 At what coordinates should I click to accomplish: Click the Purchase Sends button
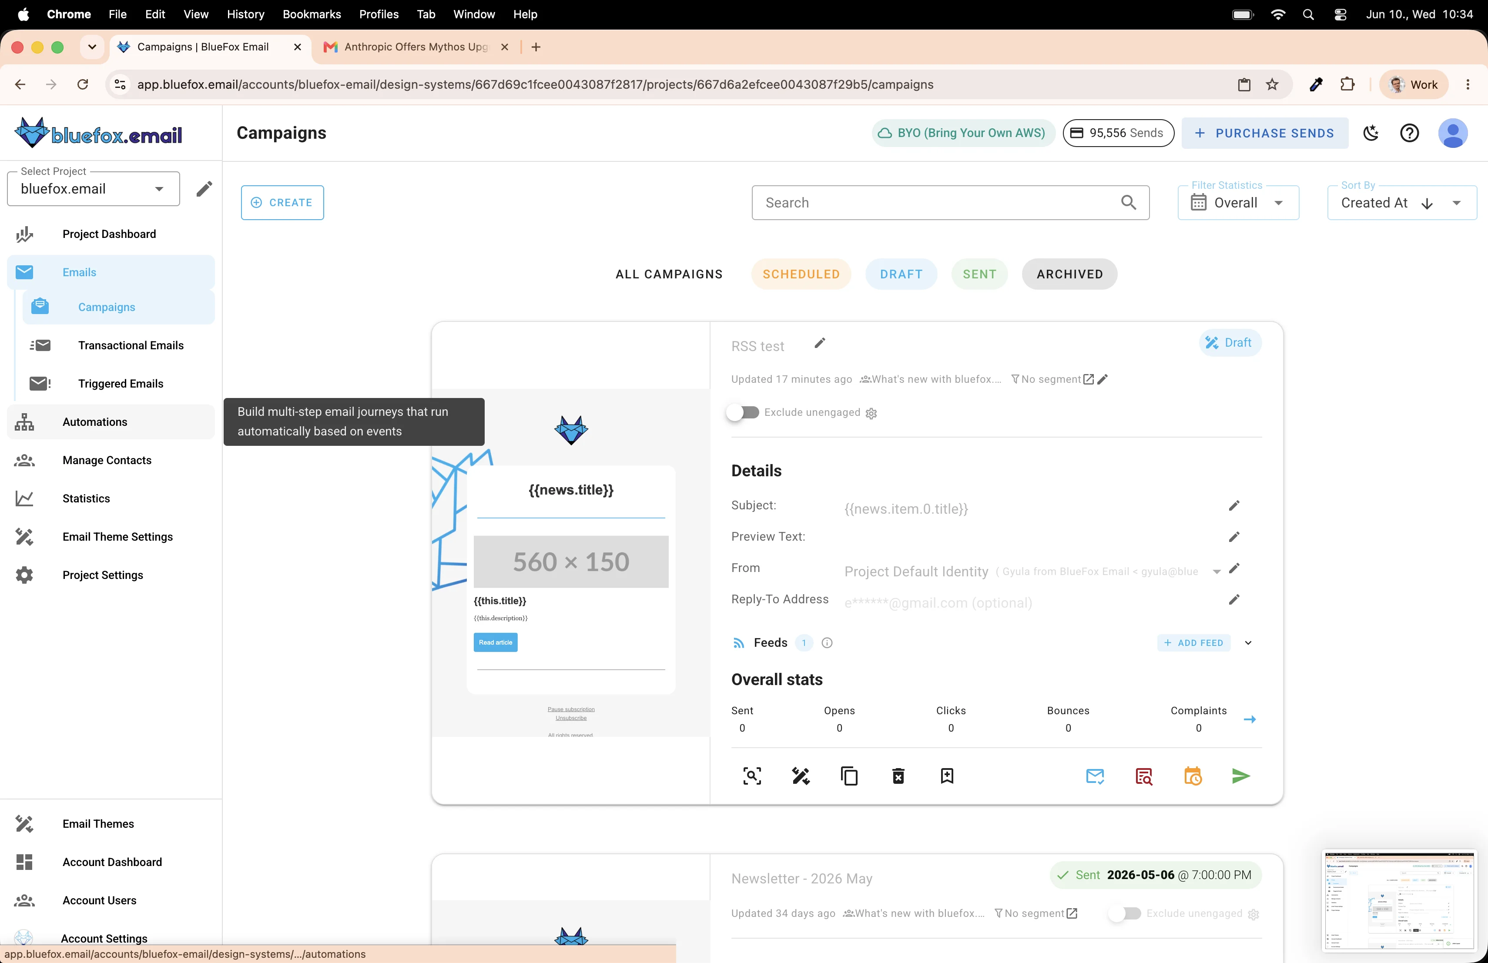pos(1264,133)
